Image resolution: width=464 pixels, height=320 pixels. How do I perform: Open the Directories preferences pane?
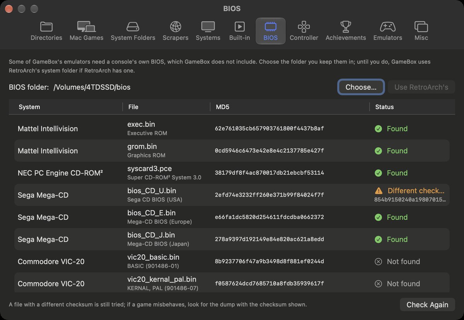tap(46, 31)
